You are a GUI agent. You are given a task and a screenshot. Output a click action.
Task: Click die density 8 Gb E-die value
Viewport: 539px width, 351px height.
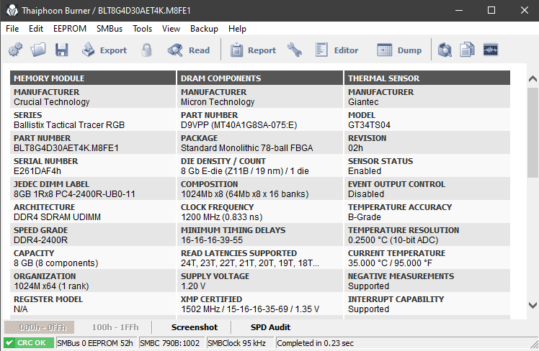click(245, 171)
